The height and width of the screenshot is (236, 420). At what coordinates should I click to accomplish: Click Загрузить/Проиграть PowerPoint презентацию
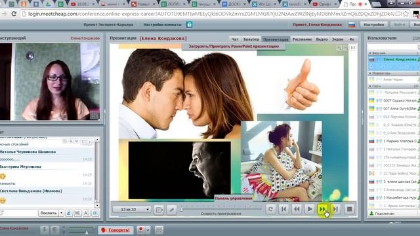click(234, 47)
